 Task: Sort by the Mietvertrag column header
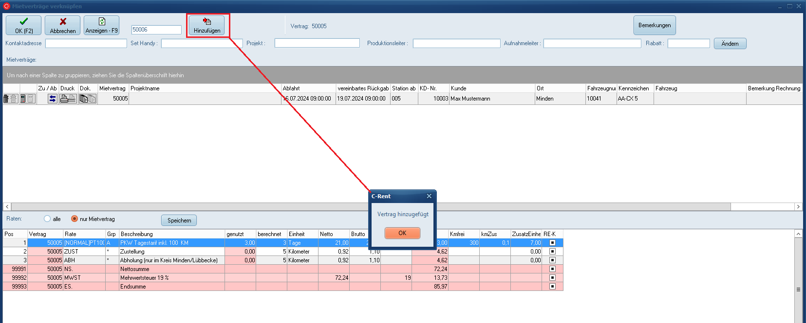(112, 88)
